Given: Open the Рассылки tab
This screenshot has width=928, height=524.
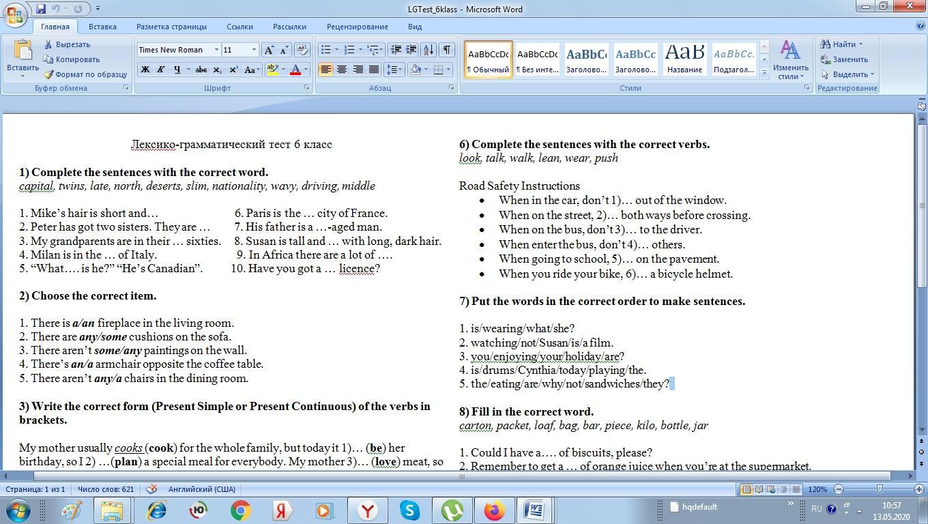Looking at the screenshot, I should click(x=289, y=27).
